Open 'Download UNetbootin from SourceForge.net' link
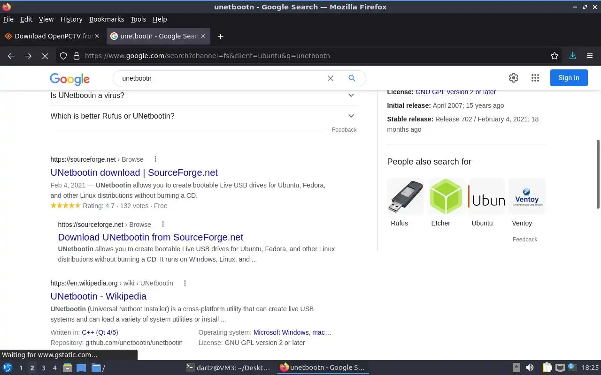601x375 pixels. click(151, 237)
